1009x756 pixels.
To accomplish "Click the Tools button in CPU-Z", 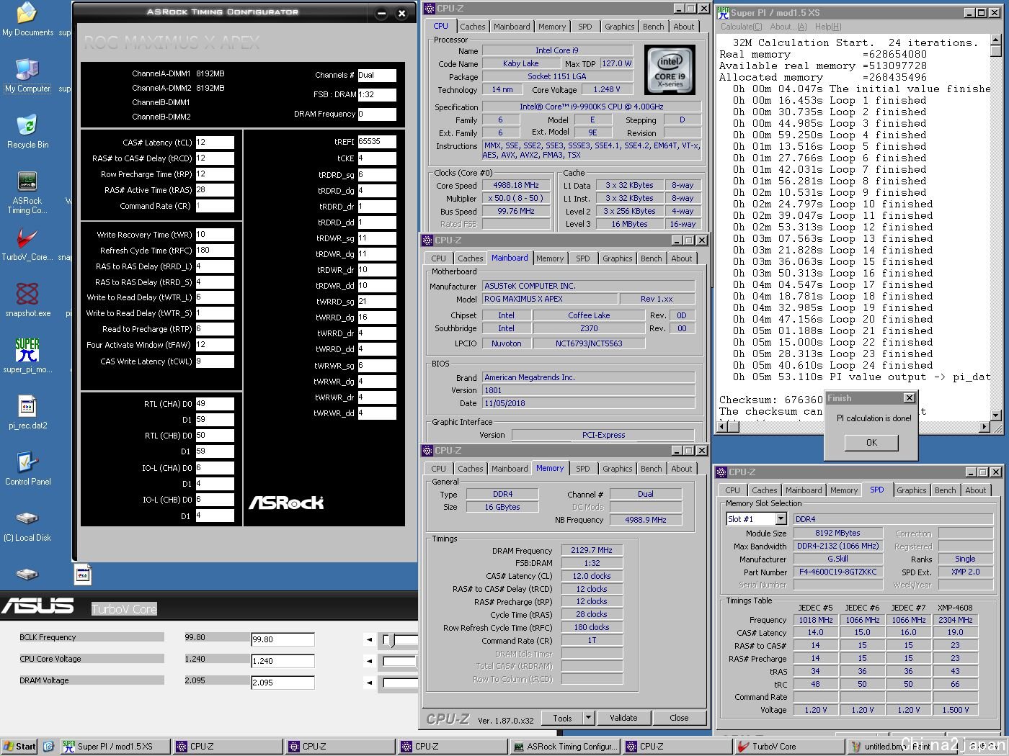I will tap(562, 718).
